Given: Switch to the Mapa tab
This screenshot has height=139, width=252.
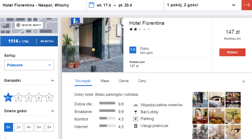Looking at the screenshot, I should click(x=105, y=81).
